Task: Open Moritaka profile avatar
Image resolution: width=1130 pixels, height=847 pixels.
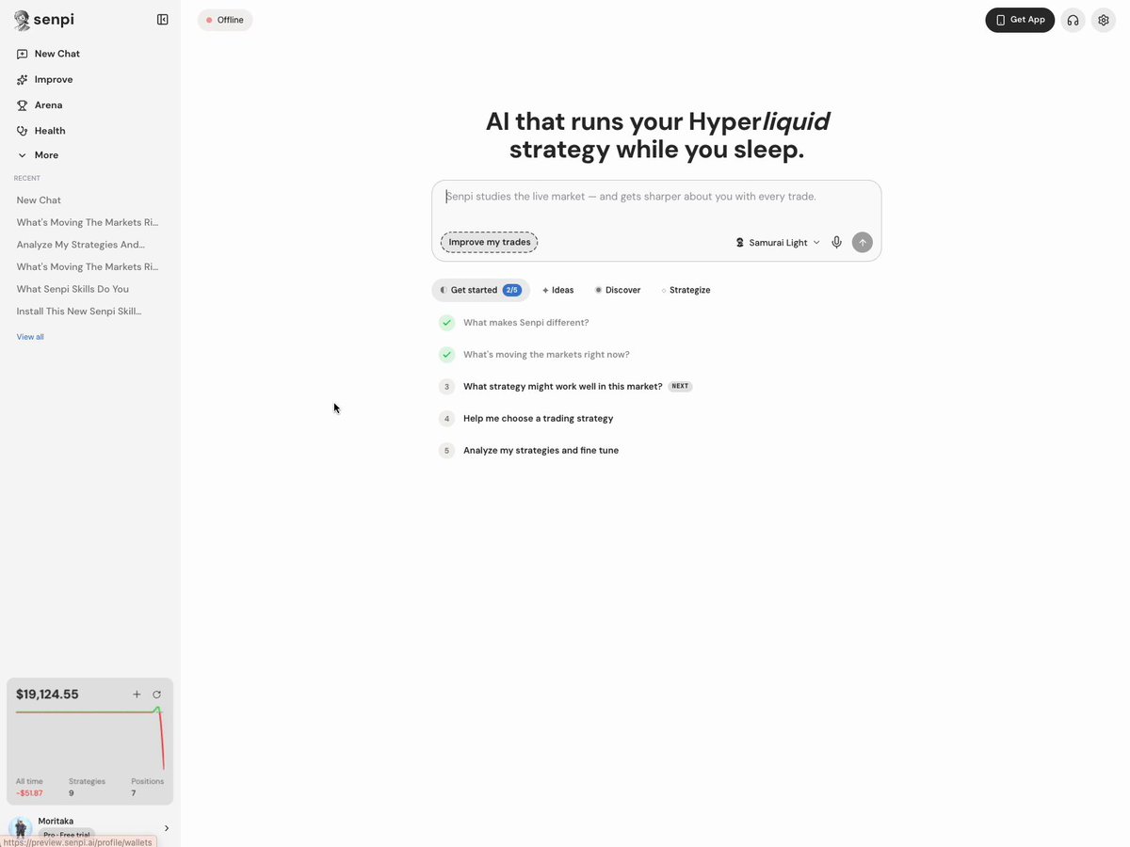Action: pyautogui.click(x=20, y=828)
